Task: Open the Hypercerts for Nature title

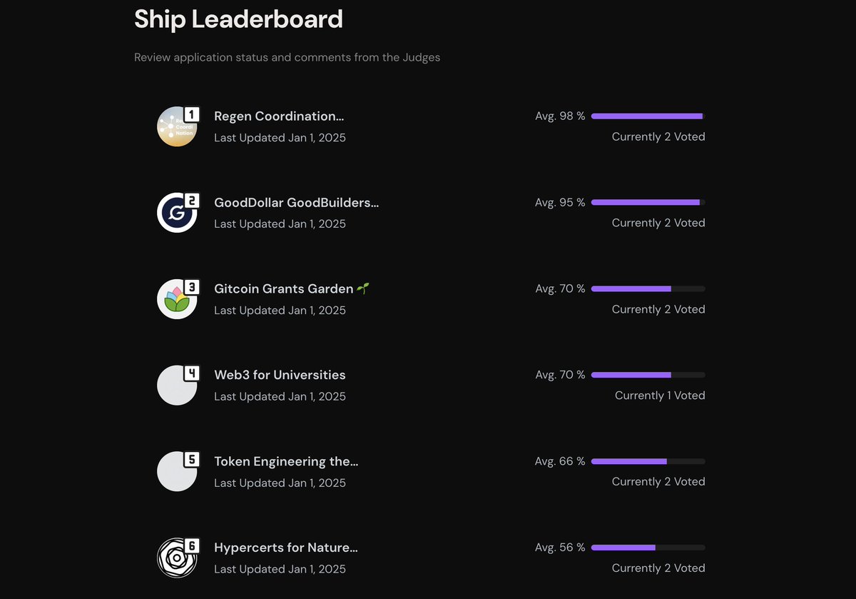Action: 286,548
